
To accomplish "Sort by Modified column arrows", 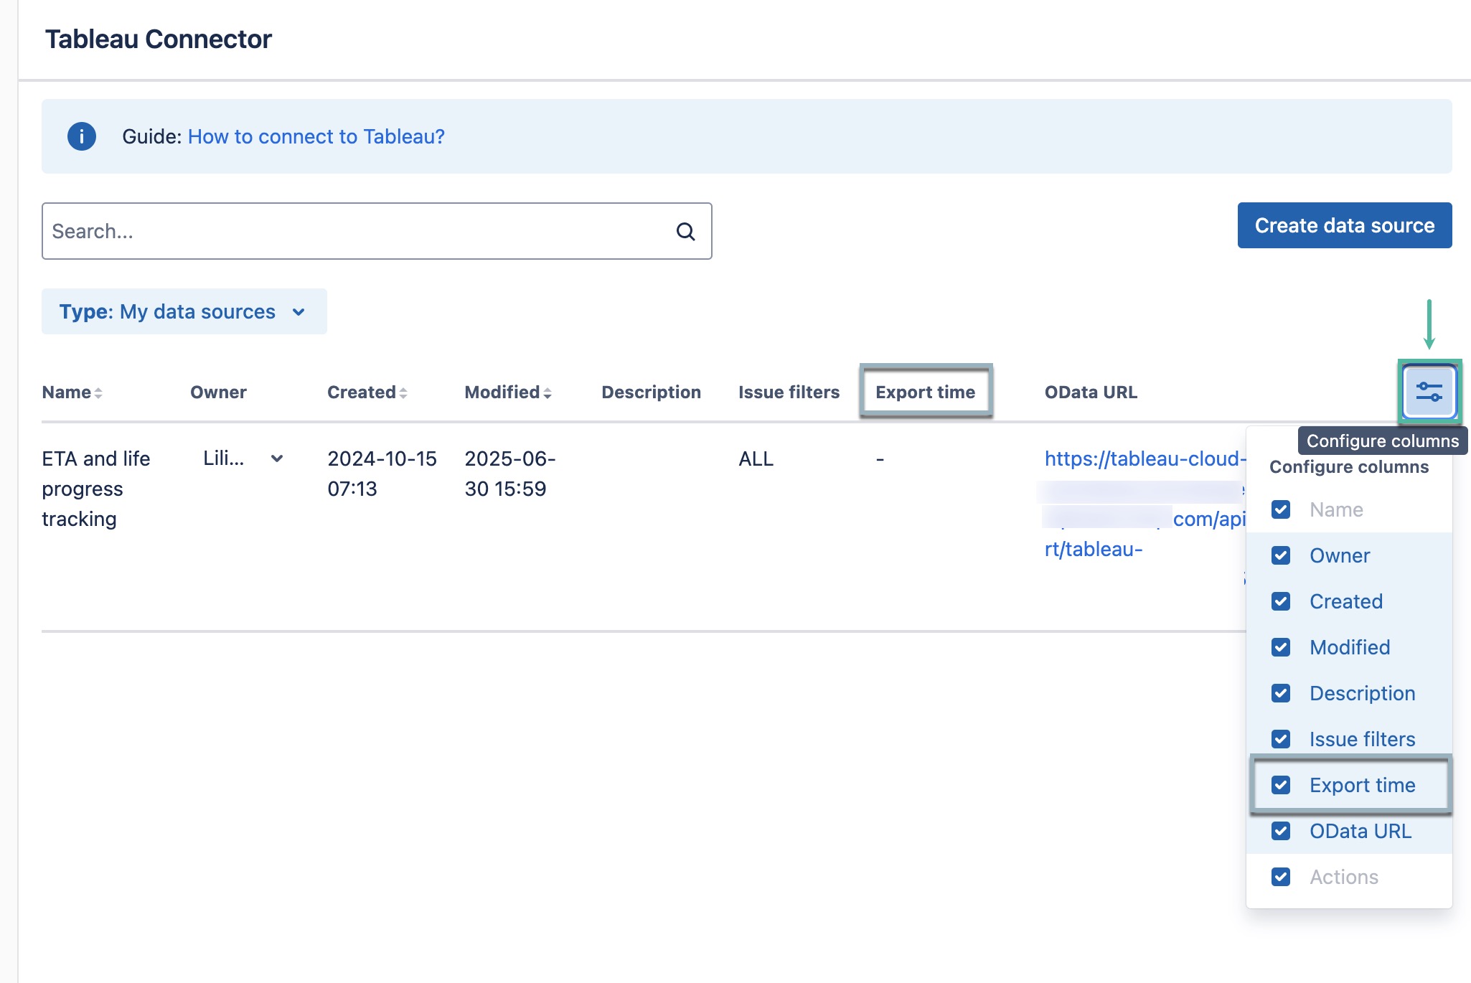I will (547, 393).
